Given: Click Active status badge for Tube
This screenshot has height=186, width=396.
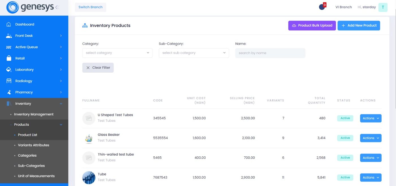Looking at the screenshot, I should 345,178.
